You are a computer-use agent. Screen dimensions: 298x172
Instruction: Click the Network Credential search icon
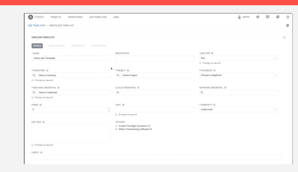(x=202, y=92)
